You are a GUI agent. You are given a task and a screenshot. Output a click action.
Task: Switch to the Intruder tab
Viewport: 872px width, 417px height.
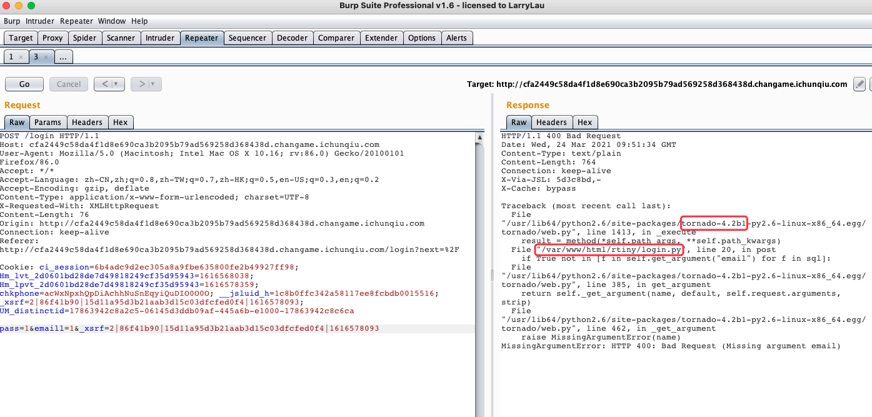160,38
